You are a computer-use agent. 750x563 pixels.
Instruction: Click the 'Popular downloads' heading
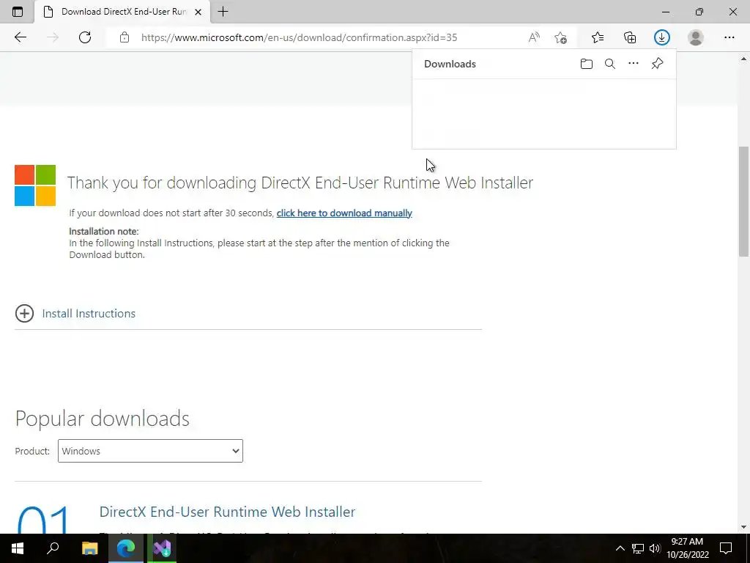click(x=103, y=419)
